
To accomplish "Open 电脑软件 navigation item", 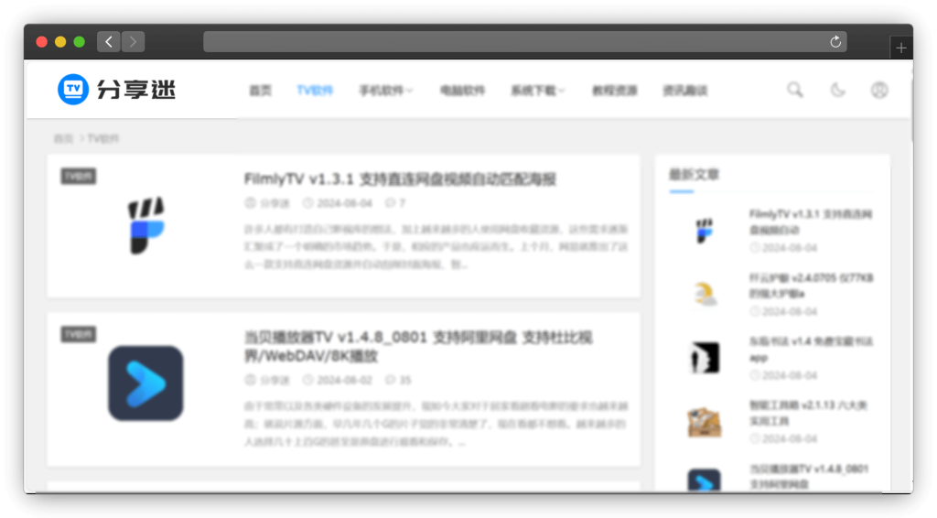I will point(462,91).
